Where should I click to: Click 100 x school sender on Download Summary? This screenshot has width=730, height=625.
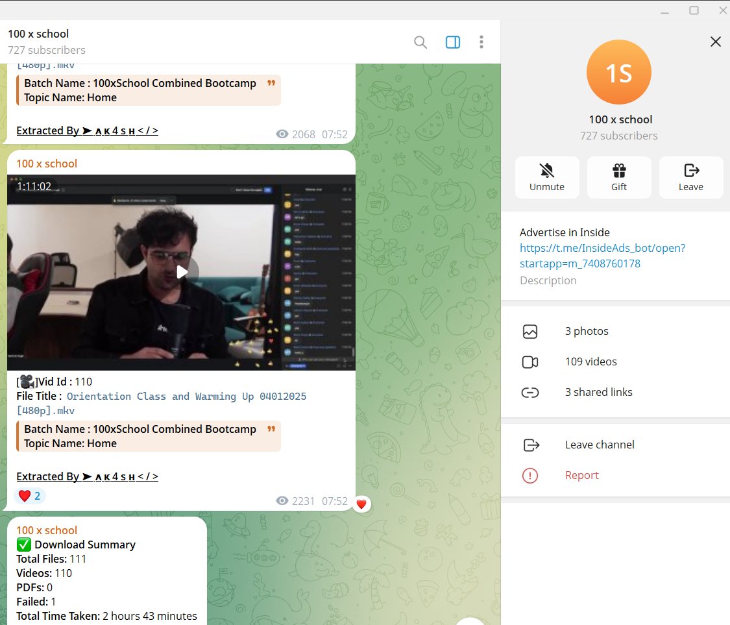47,530
